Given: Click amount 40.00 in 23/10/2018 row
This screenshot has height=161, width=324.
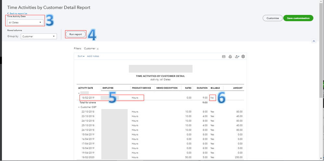Looking at the screenshot, I should (x=240, y=116).
